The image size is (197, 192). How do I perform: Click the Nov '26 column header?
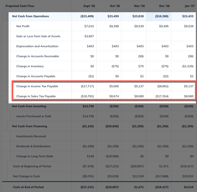139,6
